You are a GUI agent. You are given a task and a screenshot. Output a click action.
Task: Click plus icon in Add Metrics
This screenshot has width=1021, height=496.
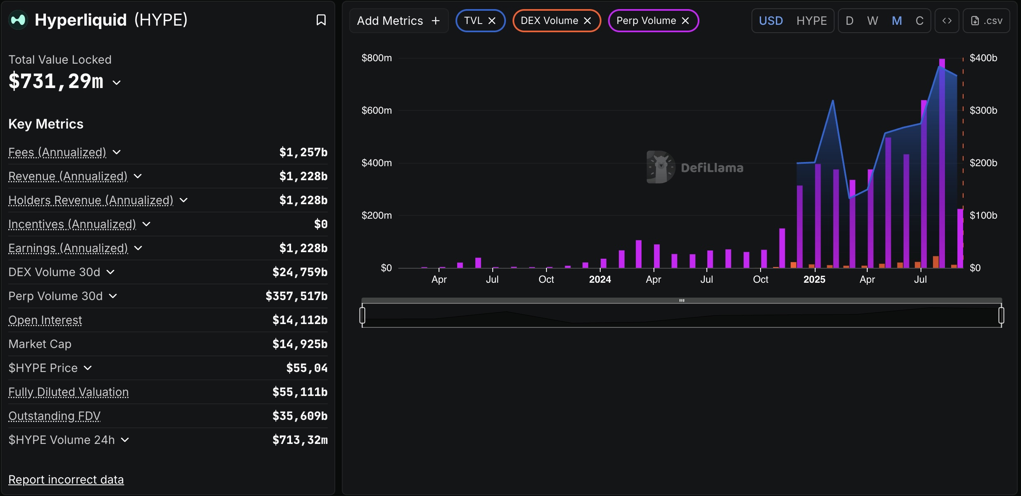436,21
